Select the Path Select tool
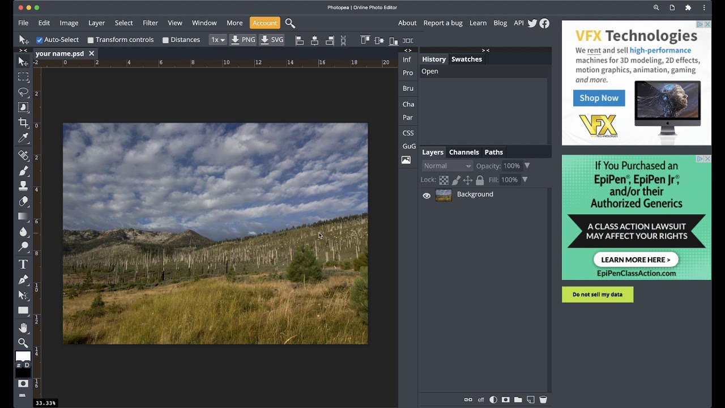Screen dimensions: 725x408 point(23,295)
